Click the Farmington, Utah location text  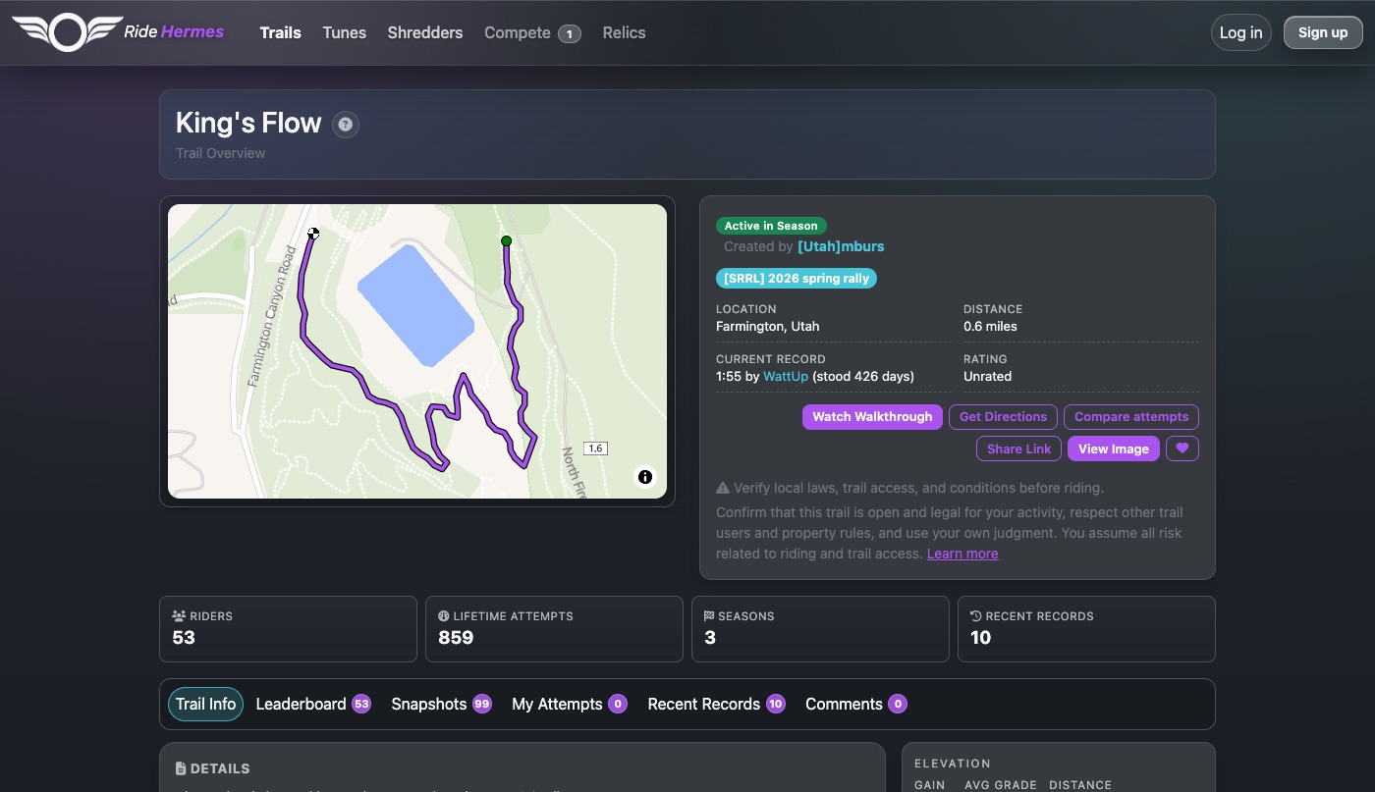click(767, 326)
